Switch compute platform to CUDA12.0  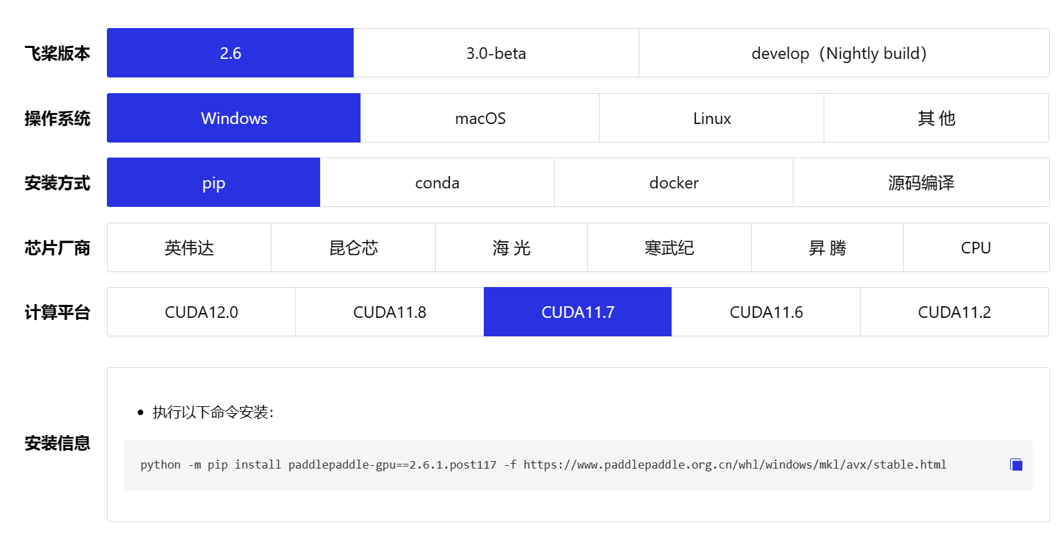click(201, 312)
